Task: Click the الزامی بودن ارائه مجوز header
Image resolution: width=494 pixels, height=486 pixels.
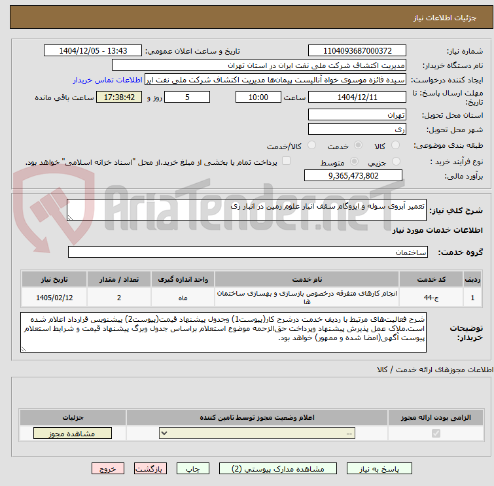Action: coord(436,417)
